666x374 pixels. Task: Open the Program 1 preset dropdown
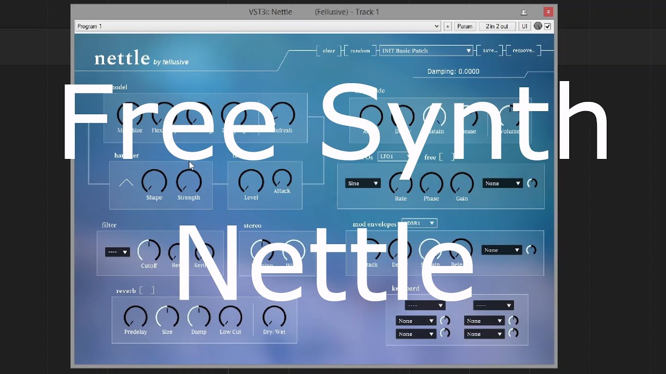[258, 26]
